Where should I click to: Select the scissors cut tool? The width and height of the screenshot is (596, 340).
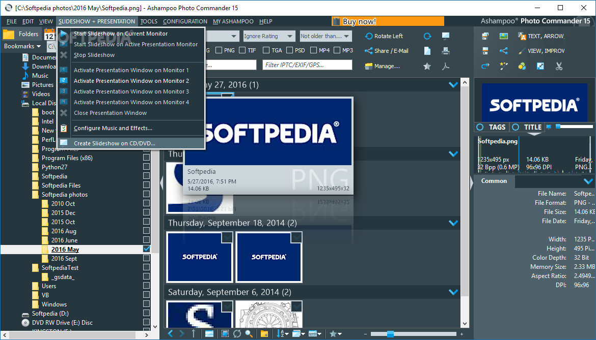tap(559, 67)
